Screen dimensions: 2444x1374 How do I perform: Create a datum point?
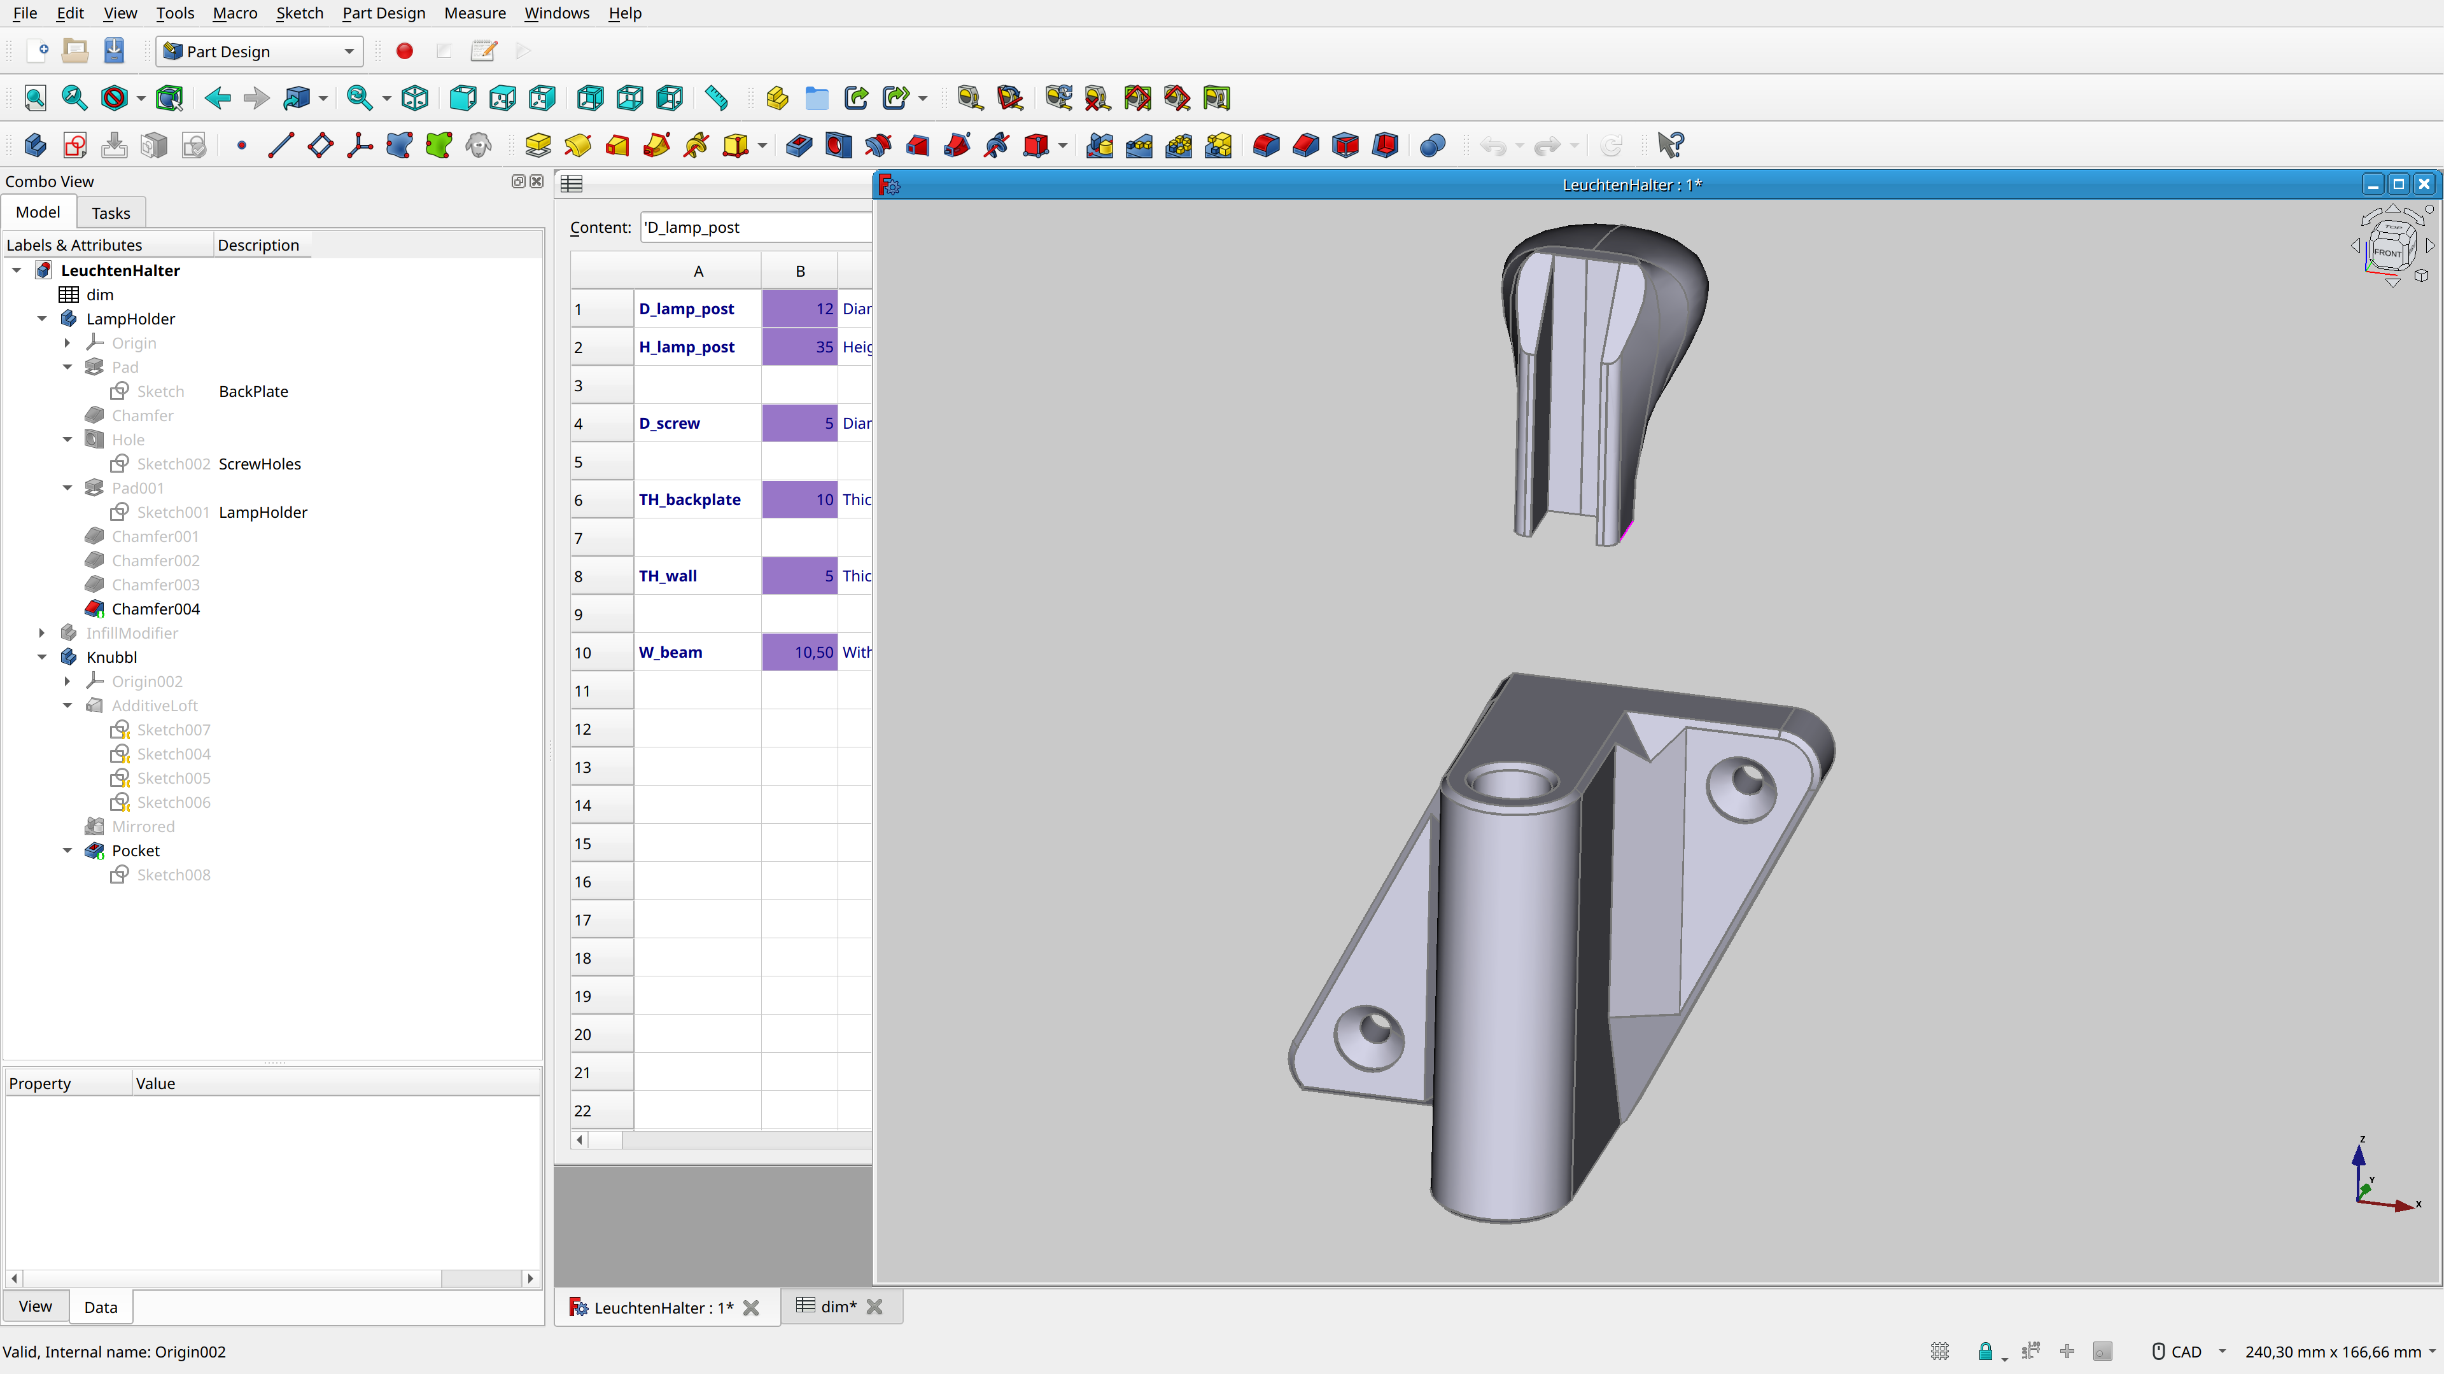pyautogui.click(x=242, y=145)
